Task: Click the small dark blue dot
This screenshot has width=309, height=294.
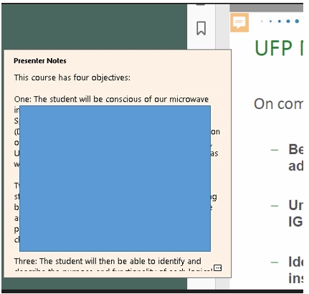Action: [x=270, y=22]
